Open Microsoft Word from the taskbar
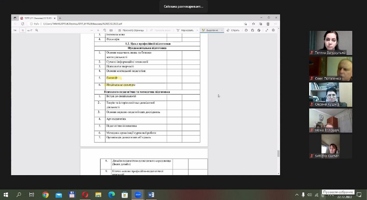This screenshot has width=367, height=200. coord(151,195)
